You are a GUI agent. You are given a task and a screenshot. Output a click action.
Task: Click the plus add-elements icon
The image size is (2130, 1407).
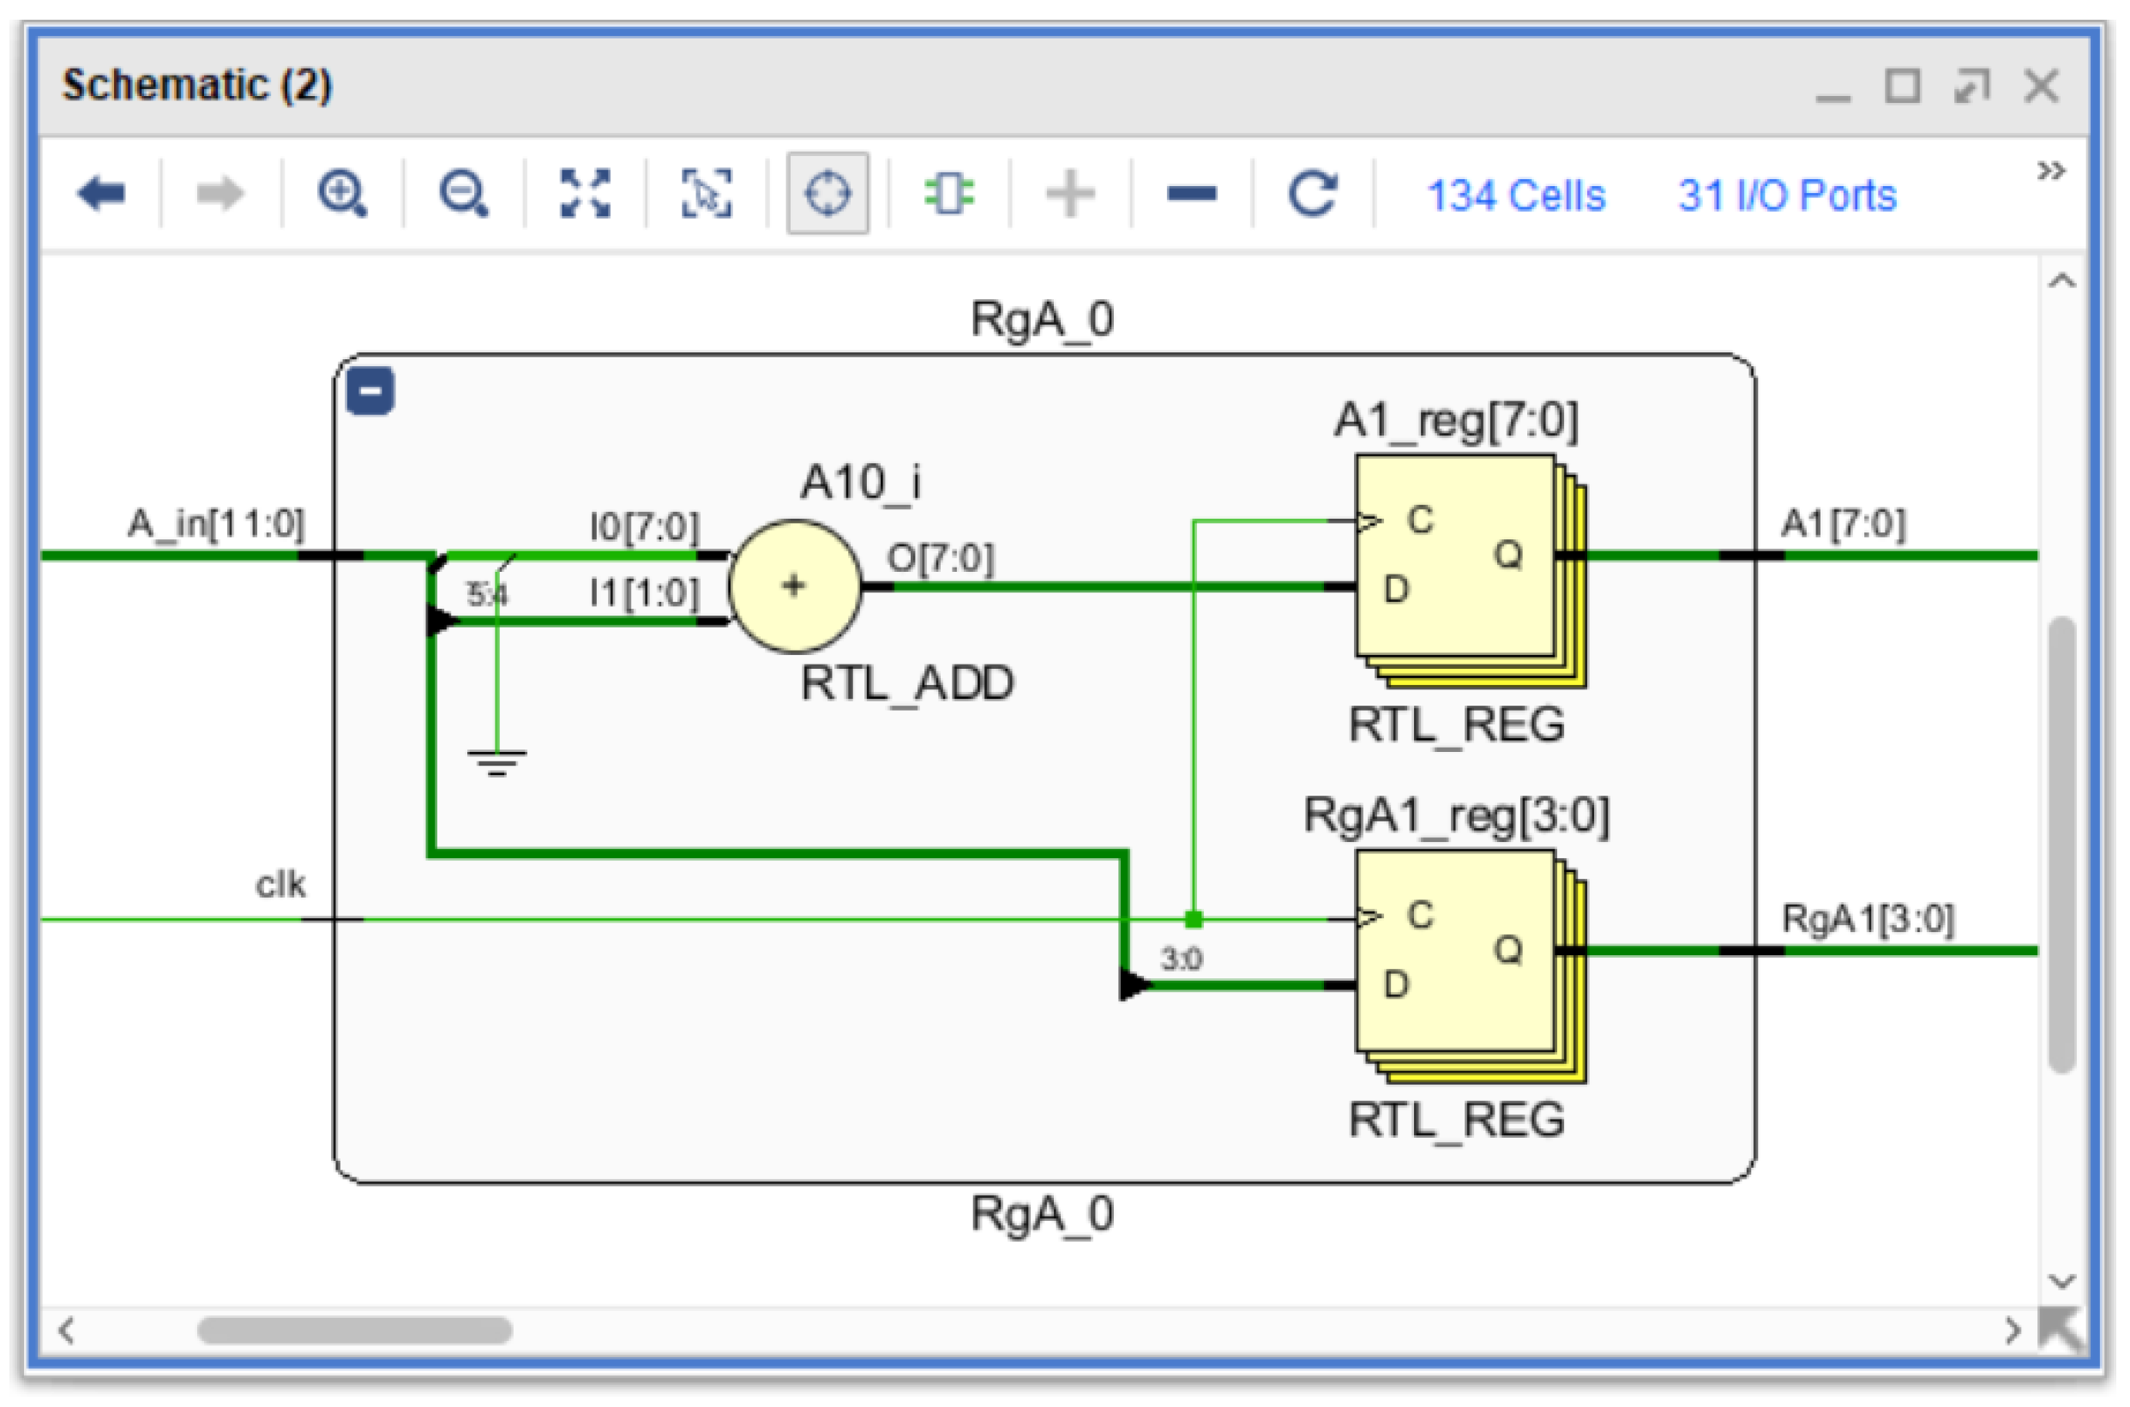[x=1070, y=194]
